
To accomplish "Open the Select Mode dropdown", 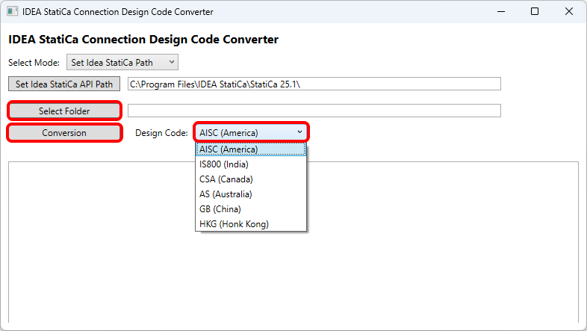I will tap(122, 63).
